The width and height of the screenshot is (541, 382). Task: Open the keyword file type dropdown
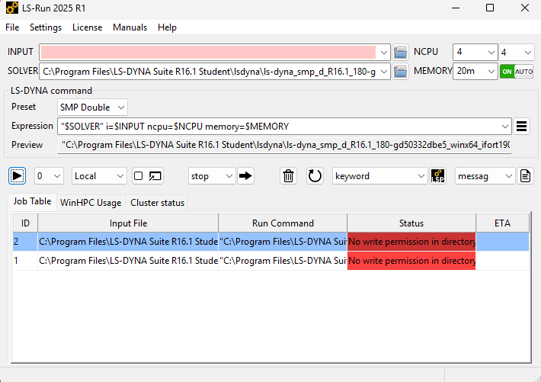coord(380,176)
